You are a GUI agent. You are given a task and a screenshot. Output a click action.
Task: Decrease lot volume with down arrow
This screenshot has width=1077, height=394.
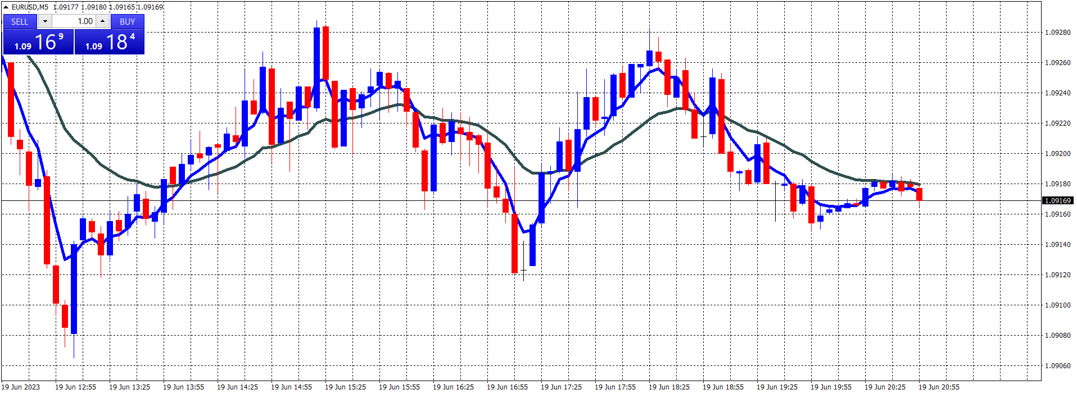(x=45, y=21)
